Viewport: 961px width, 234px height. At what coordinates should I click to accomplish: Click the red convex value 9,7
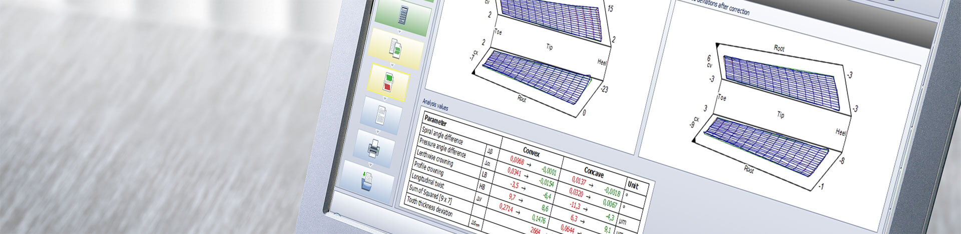click(x=512, y=197)
